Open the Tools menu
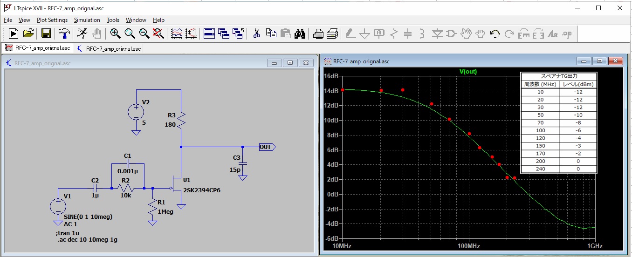632x257 pixels. (113, 20)
